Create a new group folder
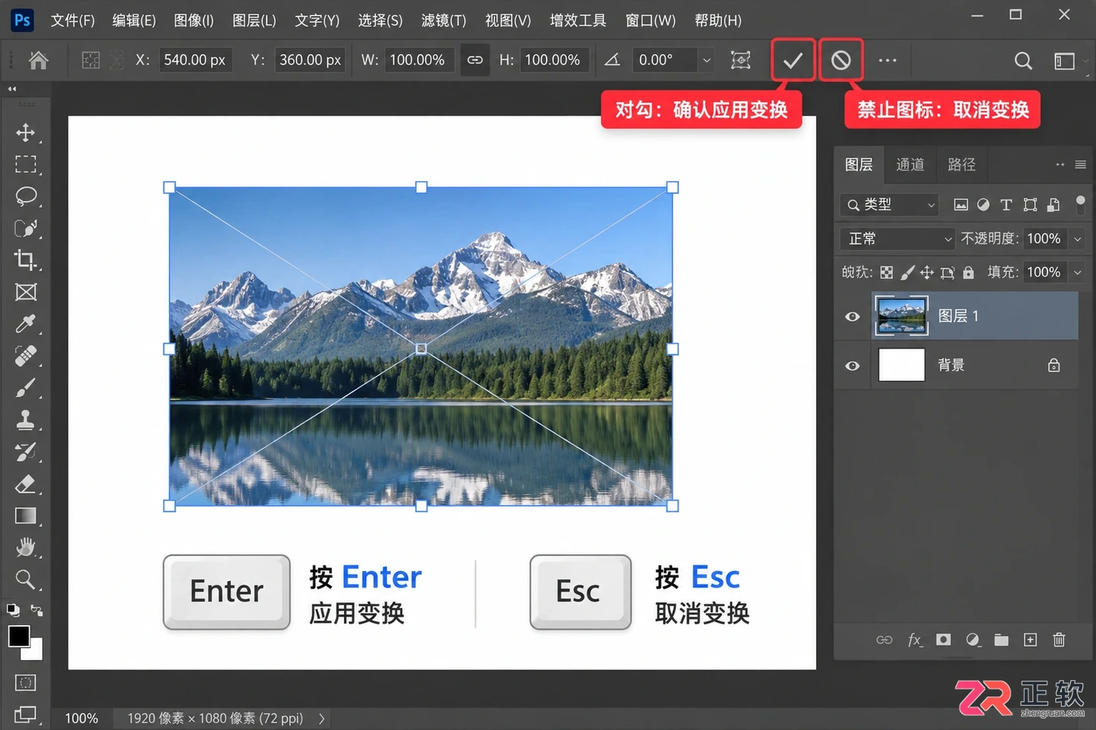This screenshot has height=730, width=1096. click(1002, 640)
